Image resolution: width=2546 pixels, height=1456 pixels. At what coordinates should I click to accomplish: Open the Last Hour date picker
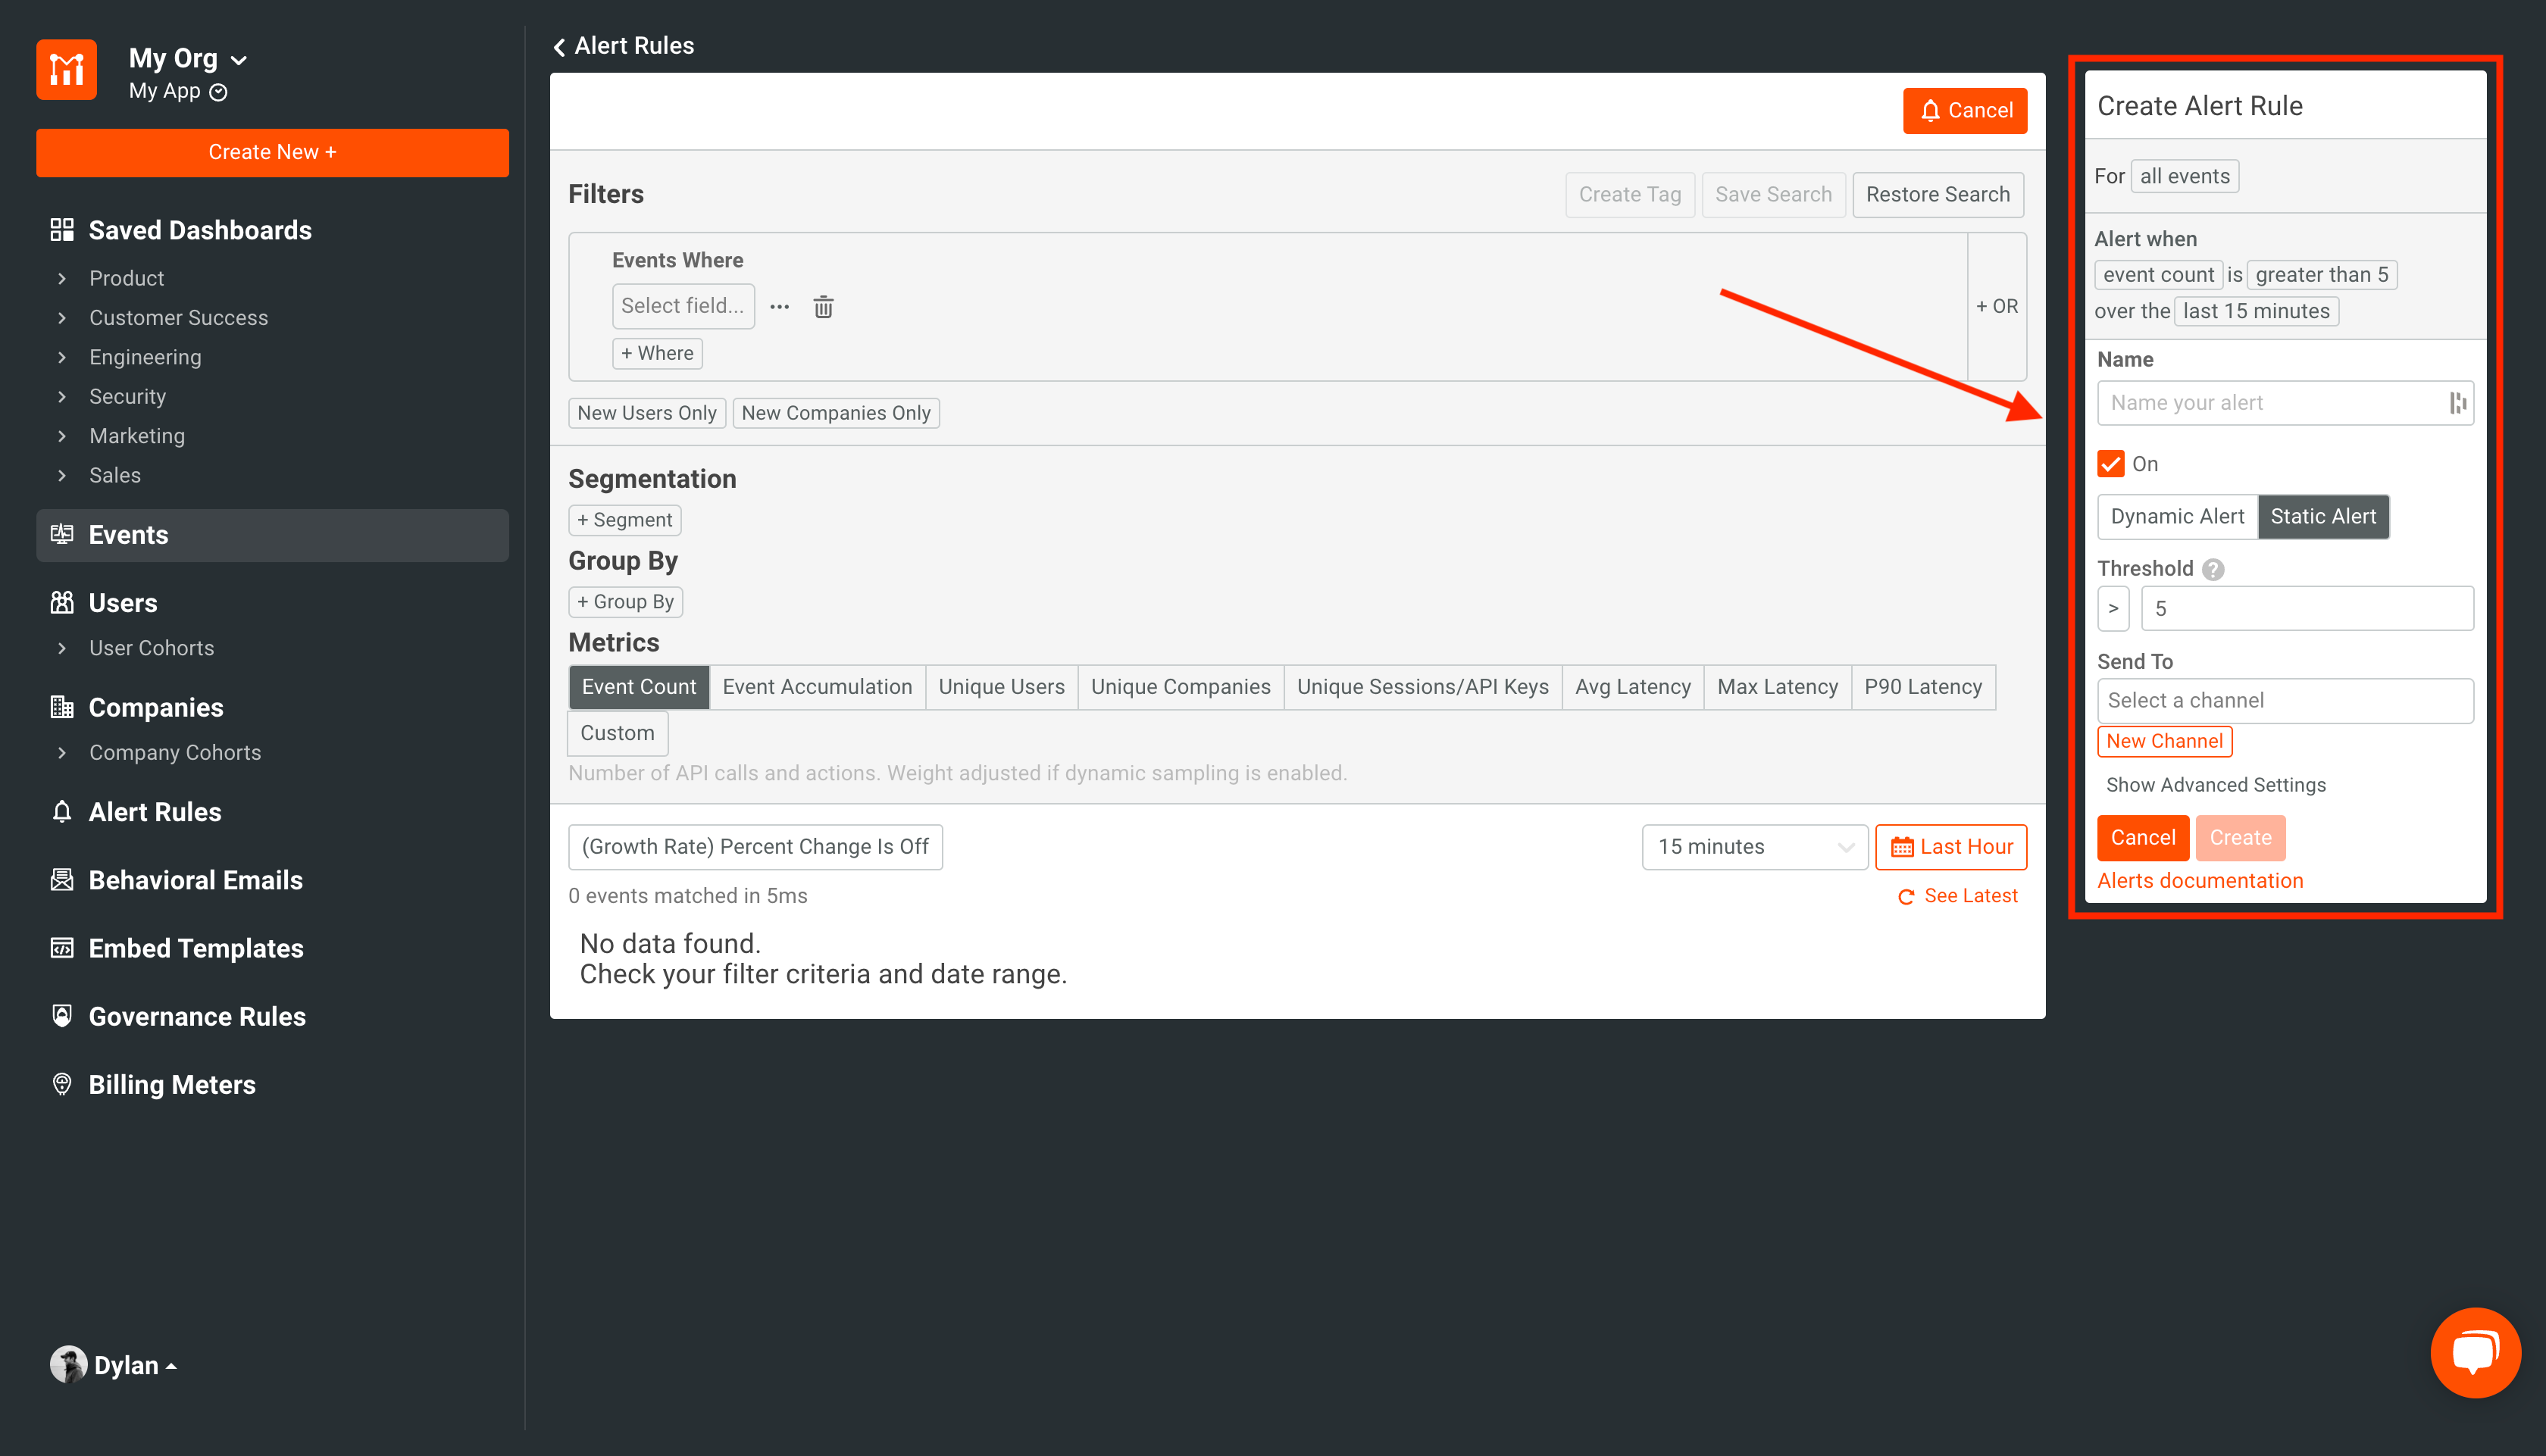pos(1951,847)
